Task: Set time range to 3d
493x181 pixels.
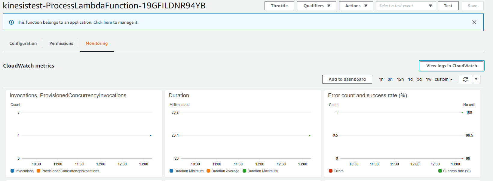Action: tap(419, 79)
